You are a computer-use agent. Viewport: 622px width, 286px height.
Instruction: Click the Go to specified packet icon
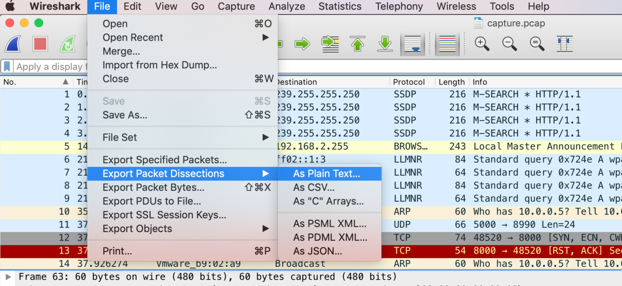pos(330,44)
